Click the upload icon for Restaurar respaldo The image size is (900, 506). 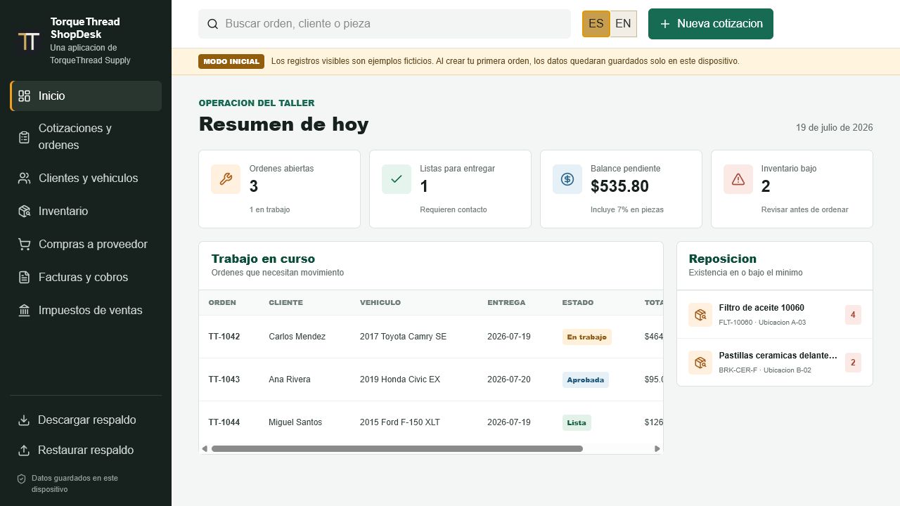click(24, 450)
